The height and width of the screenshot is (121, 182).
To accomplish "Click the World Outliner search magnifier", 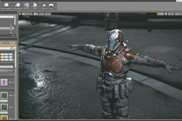I will point(15,17).
